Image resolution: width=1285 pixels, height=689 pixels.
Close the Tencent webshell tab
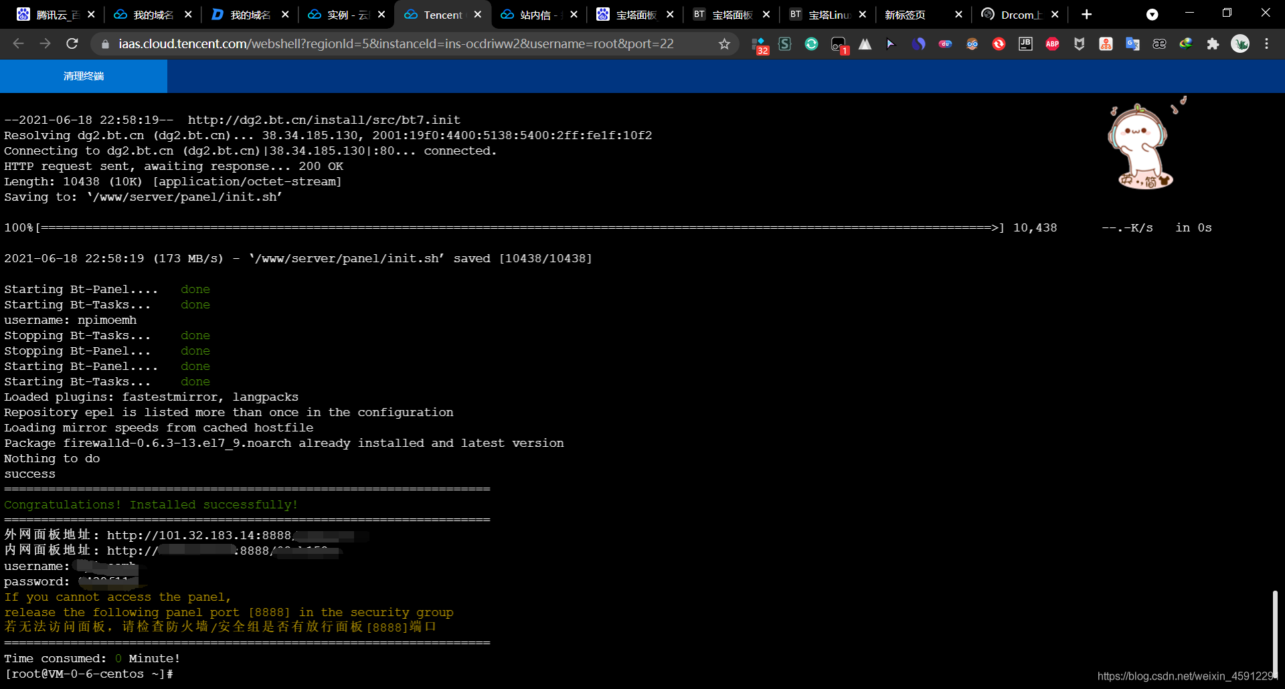point(477,15)
